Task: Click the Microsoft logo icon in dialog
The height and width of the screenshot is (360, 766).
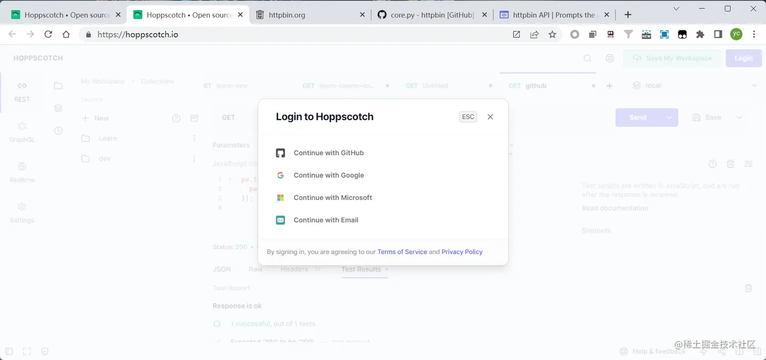Action: (x=280, y=197)
